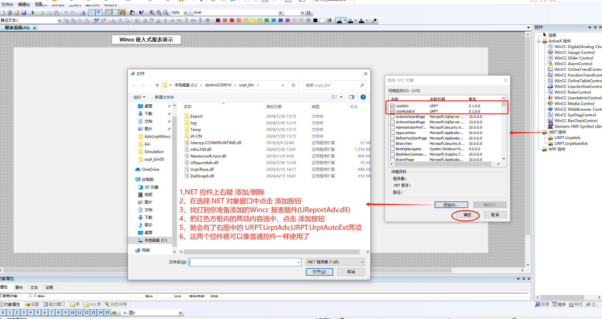Open the Arial font name dropdown
This screenshot has height=319, width=602.
pyautogui.click(x=280, y=13)
